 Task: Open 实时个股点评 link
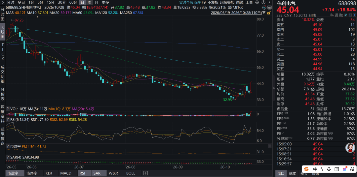[x=189, y=3]
